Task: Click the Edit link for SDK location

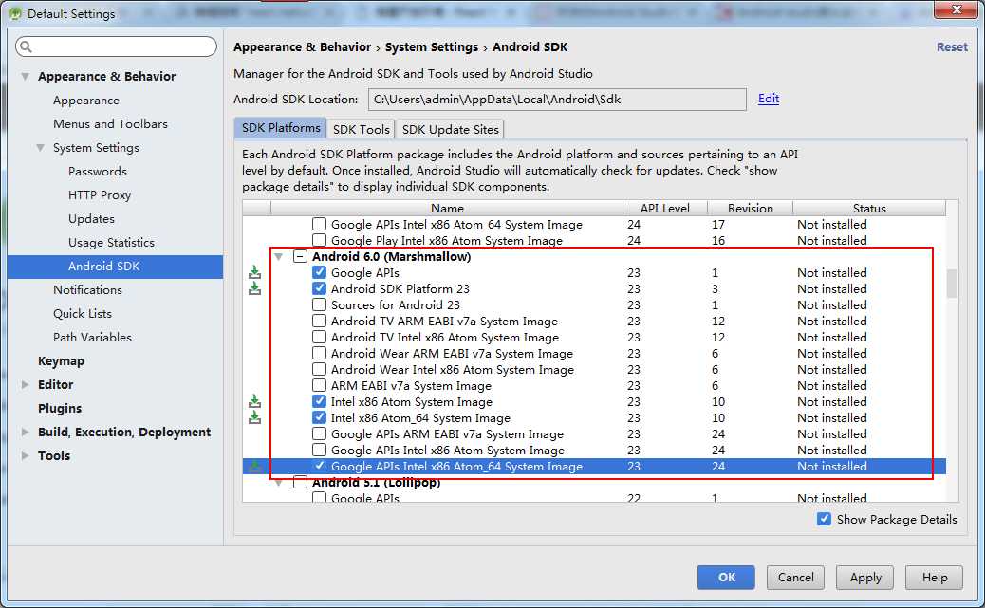Action: pos(769,98)
